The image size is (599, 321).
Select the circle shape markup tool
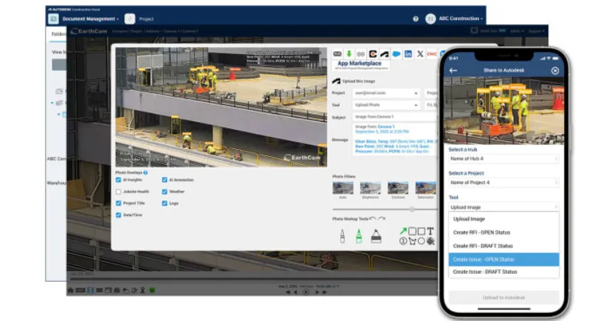421,241
